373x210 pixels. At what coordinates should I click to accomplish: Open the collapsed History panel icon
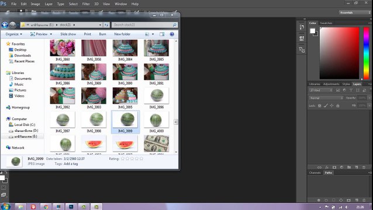302,27
